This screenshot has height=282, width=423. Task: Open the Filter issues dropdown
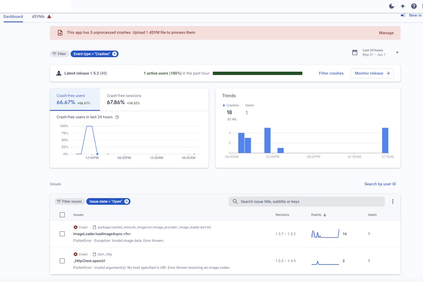pyautogui.click(x=69, y=201)
